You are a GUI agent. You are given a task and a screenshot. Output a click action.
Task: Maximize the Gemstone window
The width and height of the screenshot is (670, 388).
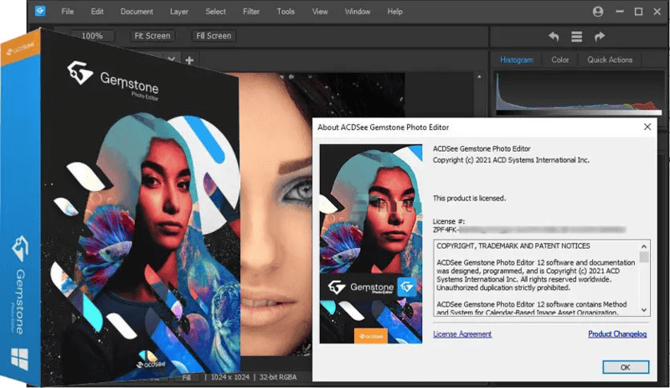[638, 12]
